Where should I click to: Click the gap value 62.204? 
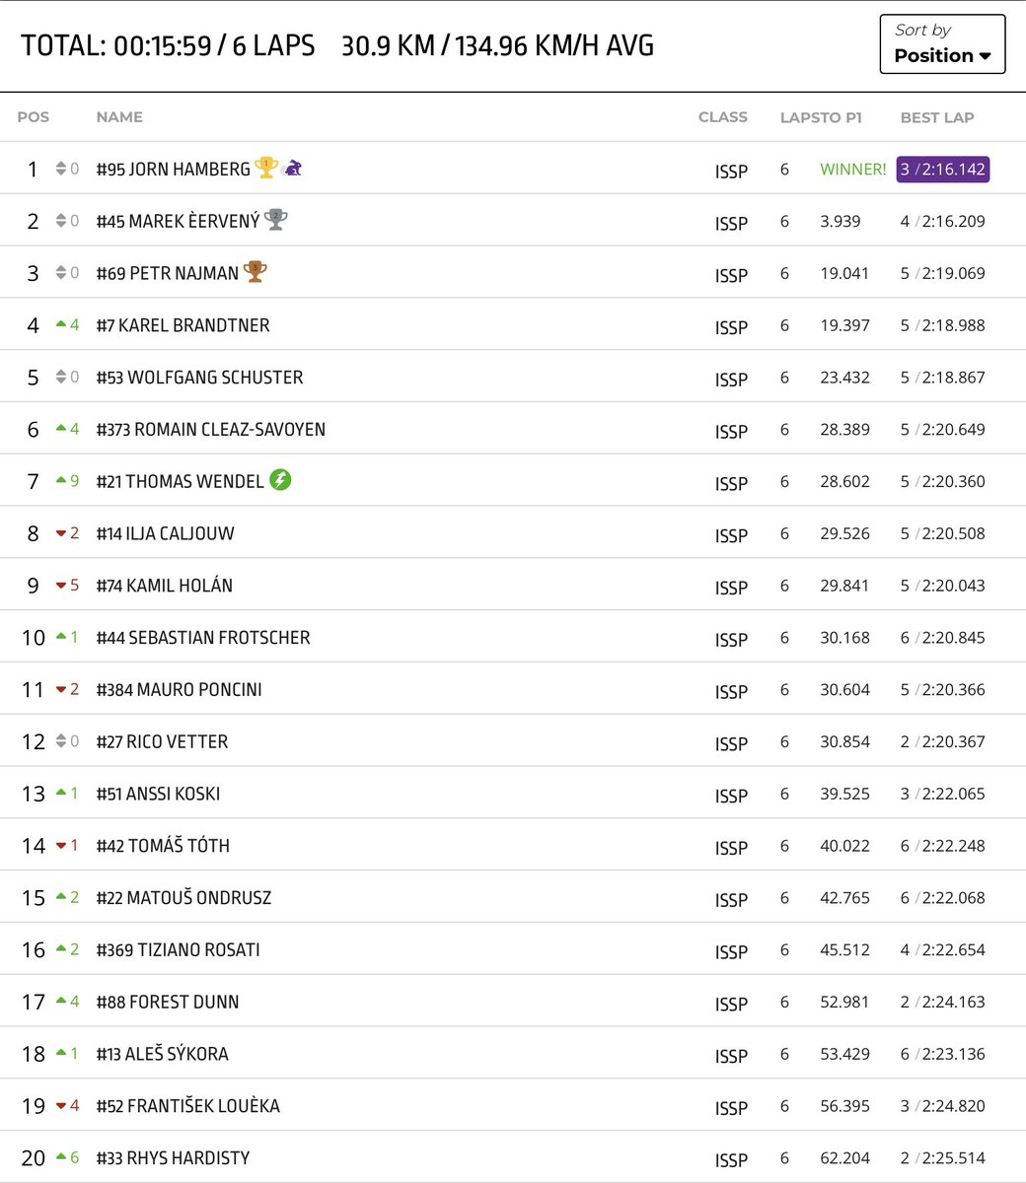[844, 1158]
